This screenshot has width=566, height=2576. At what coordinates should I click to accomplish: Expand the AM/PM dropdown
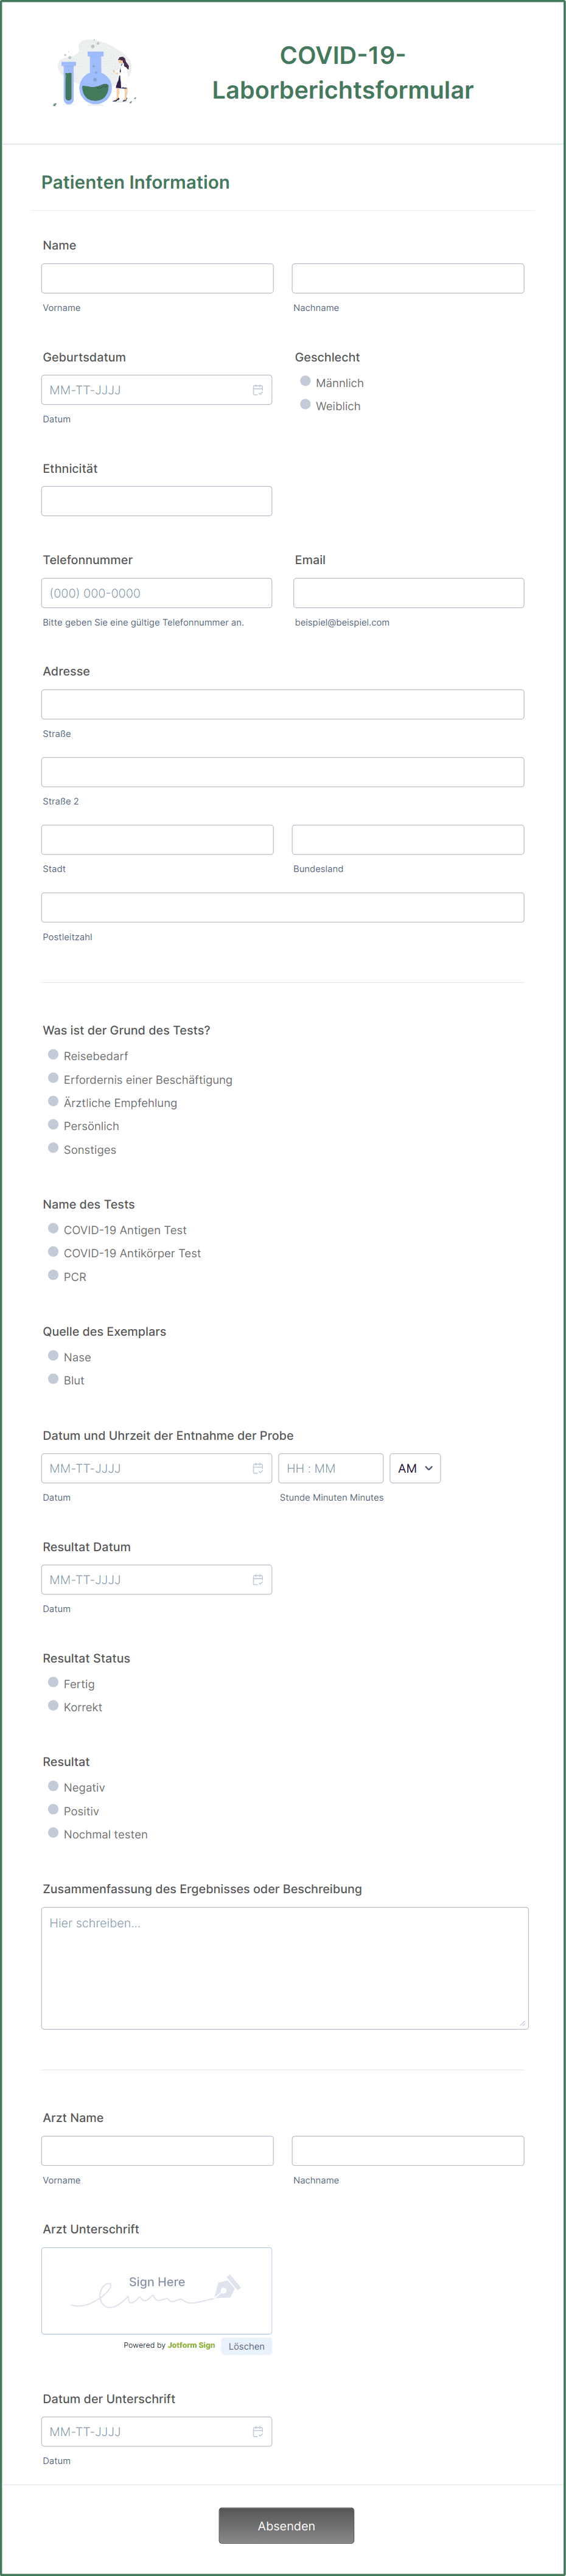[x=415, y=1468]
